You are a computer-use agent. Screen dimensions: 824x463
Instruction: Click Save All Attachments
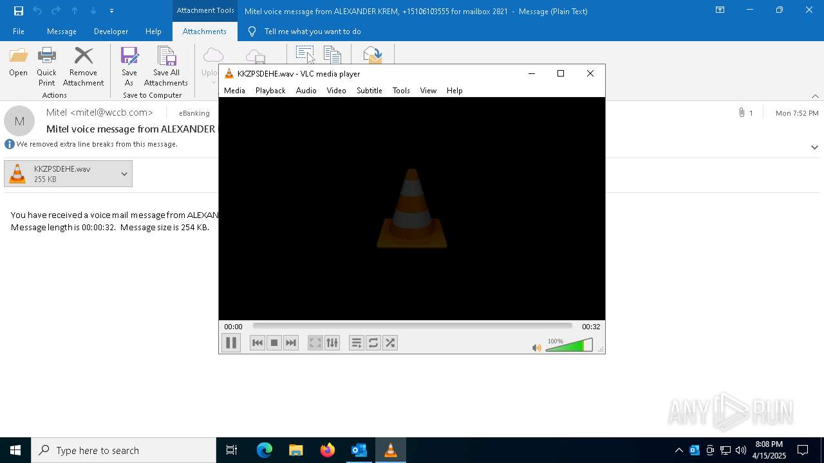pos(166,67)
